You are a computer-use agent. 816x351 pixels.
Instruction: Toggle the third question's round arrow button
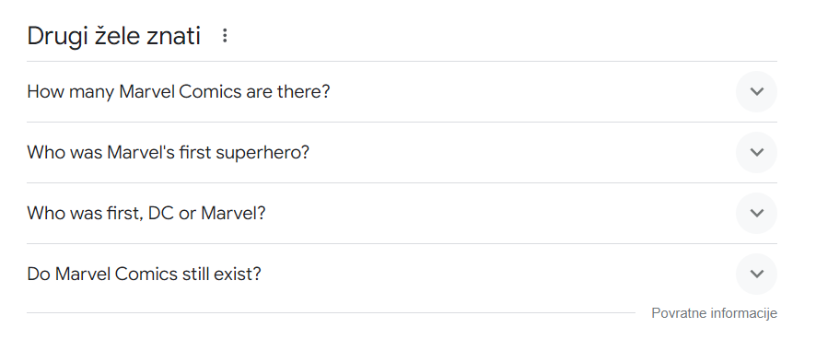pos(756,213)
